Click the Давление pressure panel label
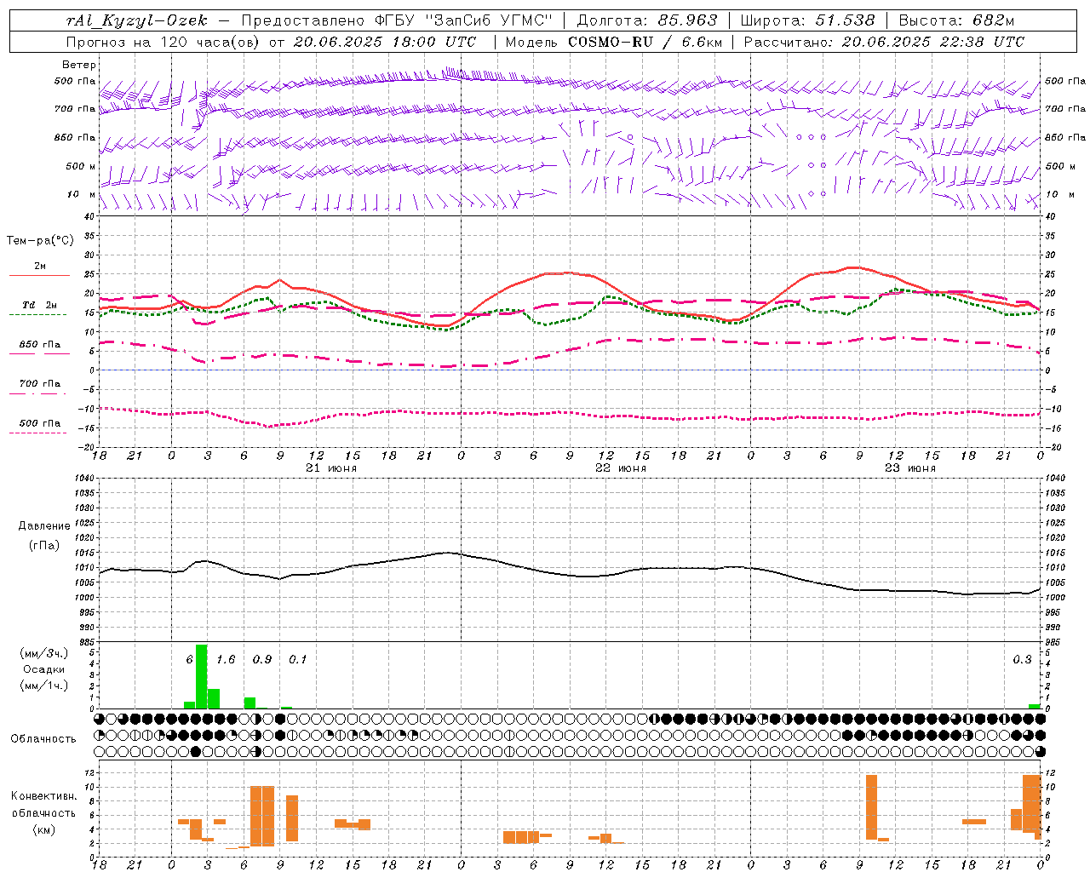Image resolution: width=1090 pixels, height=872 pixels. click(43, 526)
